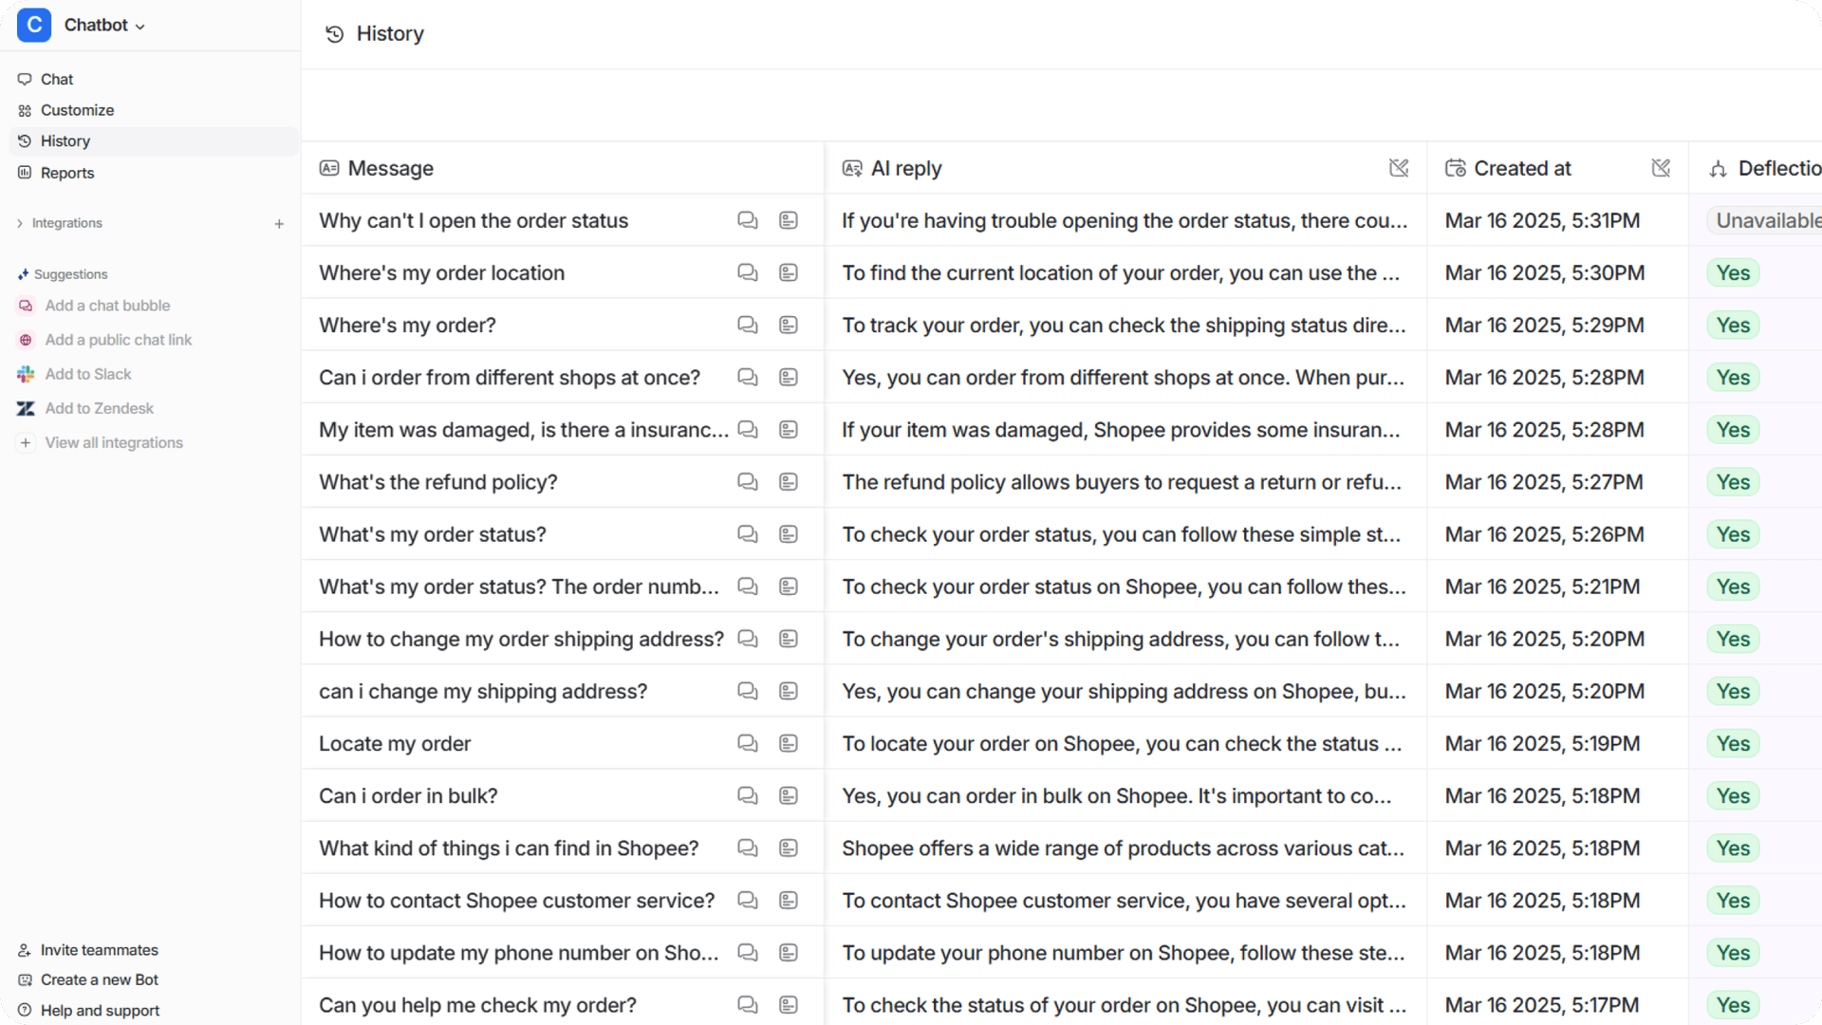Click AI reply starting 'Shopee offers a wide range'
The width and height of the screenshot is (1822, 1025).
coord(1123,848)
